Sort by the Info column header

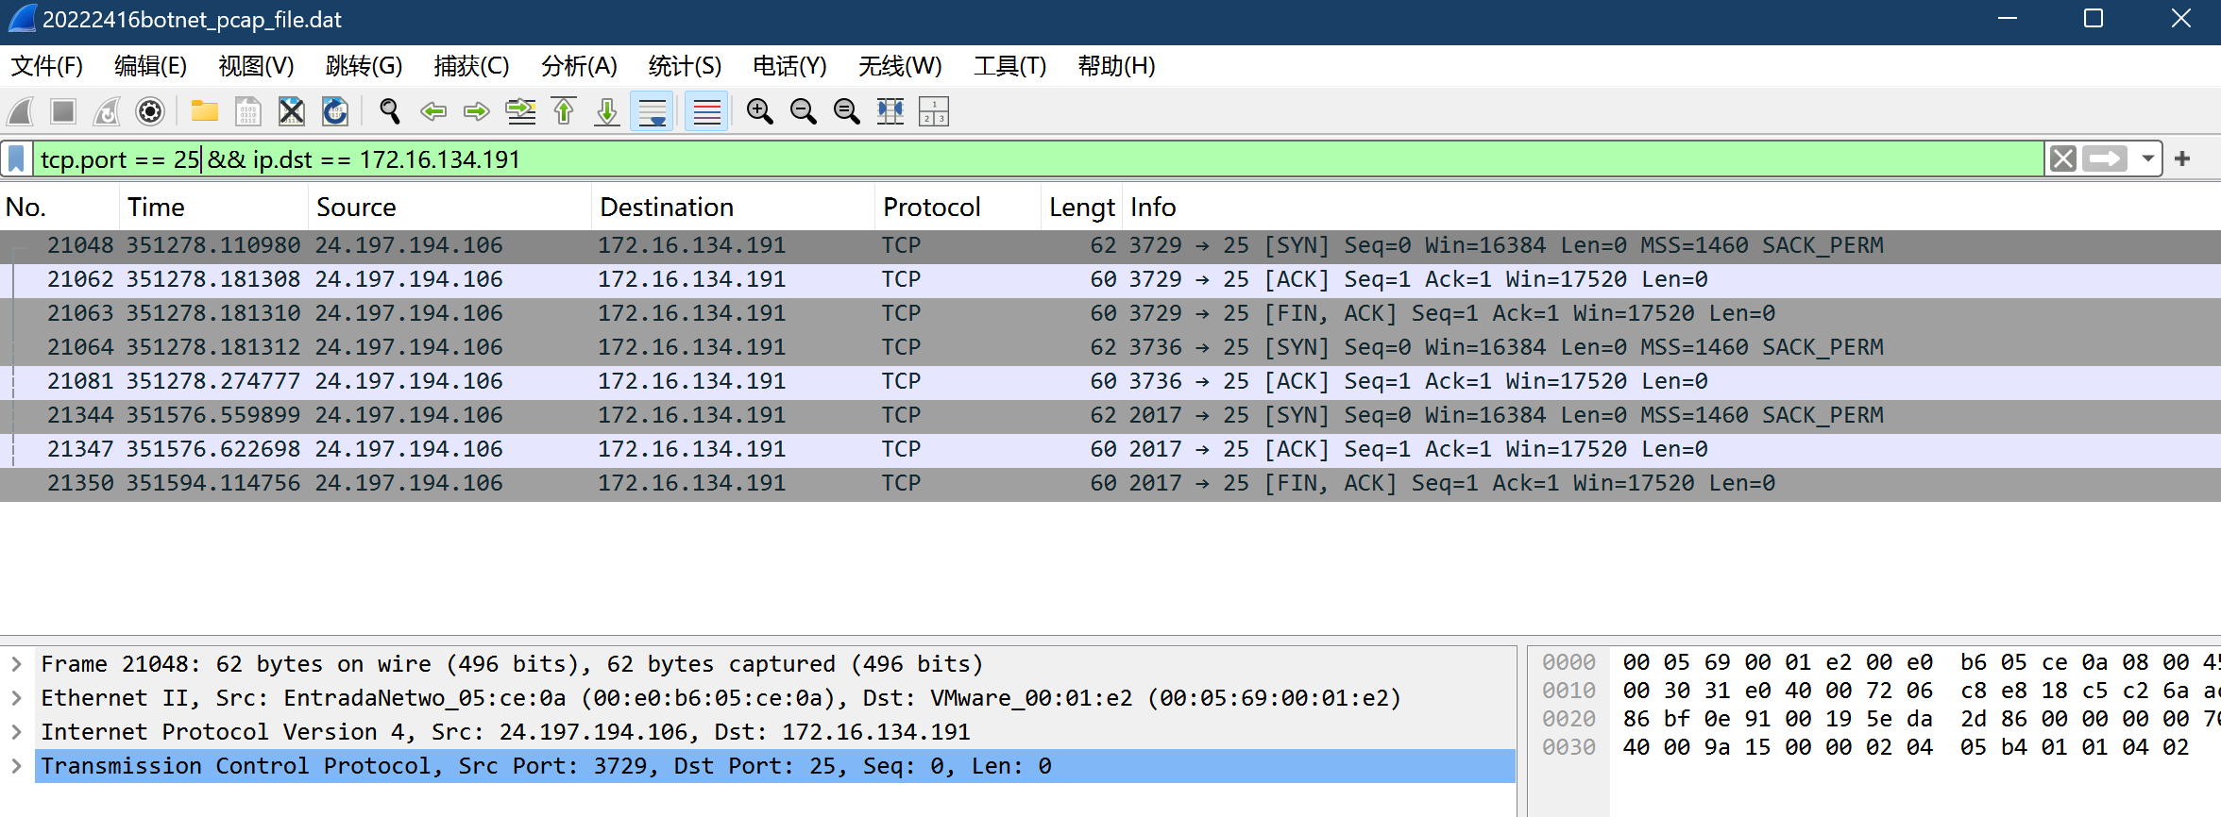coord(1671,208)
